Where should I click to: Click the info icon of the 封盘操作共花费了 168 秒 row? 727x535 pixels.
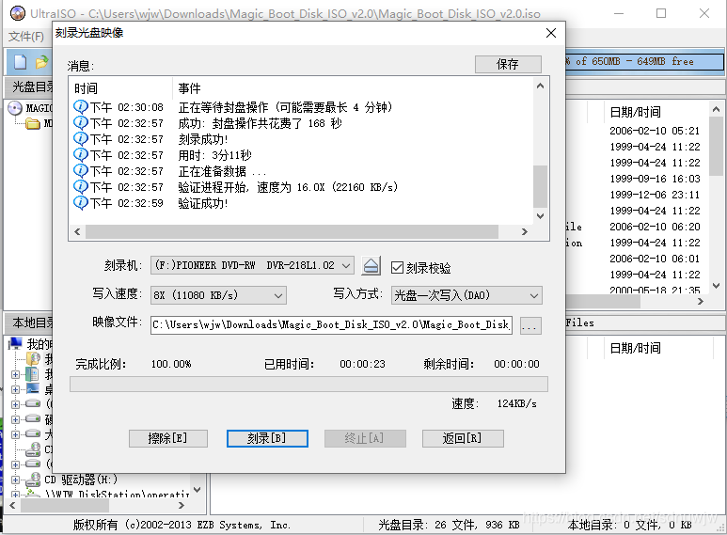click(80, 122)
